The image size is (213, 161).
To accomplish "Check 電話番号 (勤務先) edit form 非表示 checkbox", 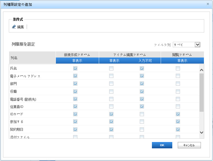I will pos(111,99).
